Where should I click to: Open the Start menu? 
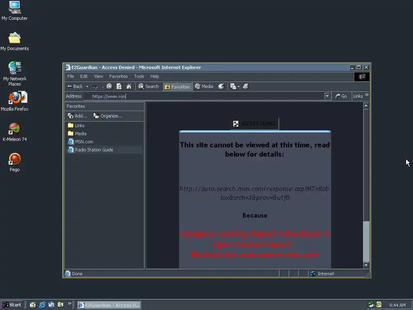click(12, 305)
